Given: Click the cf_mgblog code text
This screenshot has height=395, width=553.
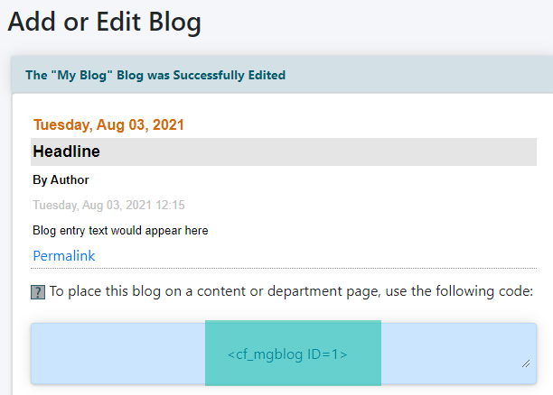Looking at the screenshot, I should 287,354.
